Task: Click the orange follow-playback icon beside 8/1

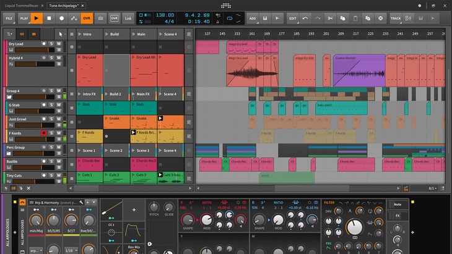Action: (406, 188)
